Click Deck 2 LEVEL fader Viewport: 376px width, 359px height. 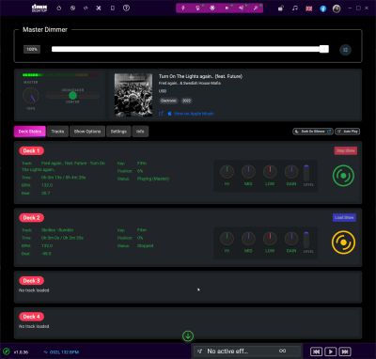[306, 240]
